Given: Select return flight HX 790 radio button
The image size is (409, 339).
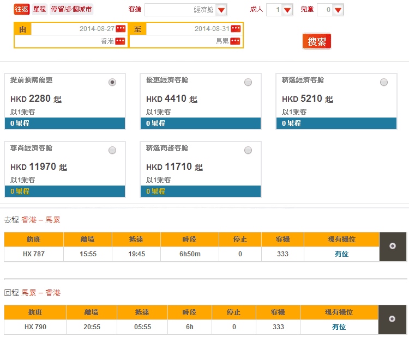Looking at the screenshot, I should 393,319.
